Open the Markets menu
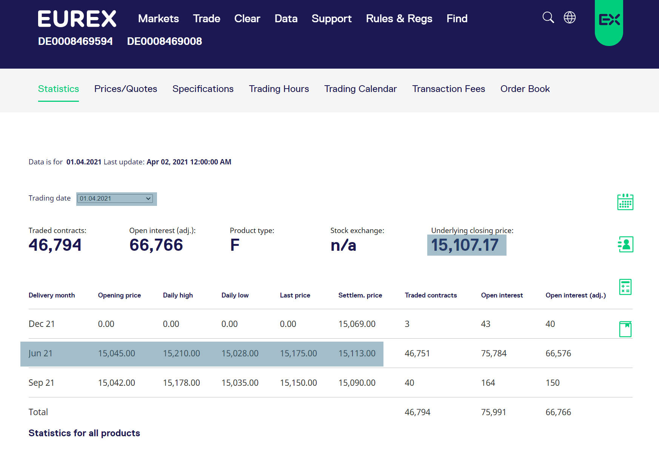The width and height of the screenshot is (659, 457). point(158,19)
